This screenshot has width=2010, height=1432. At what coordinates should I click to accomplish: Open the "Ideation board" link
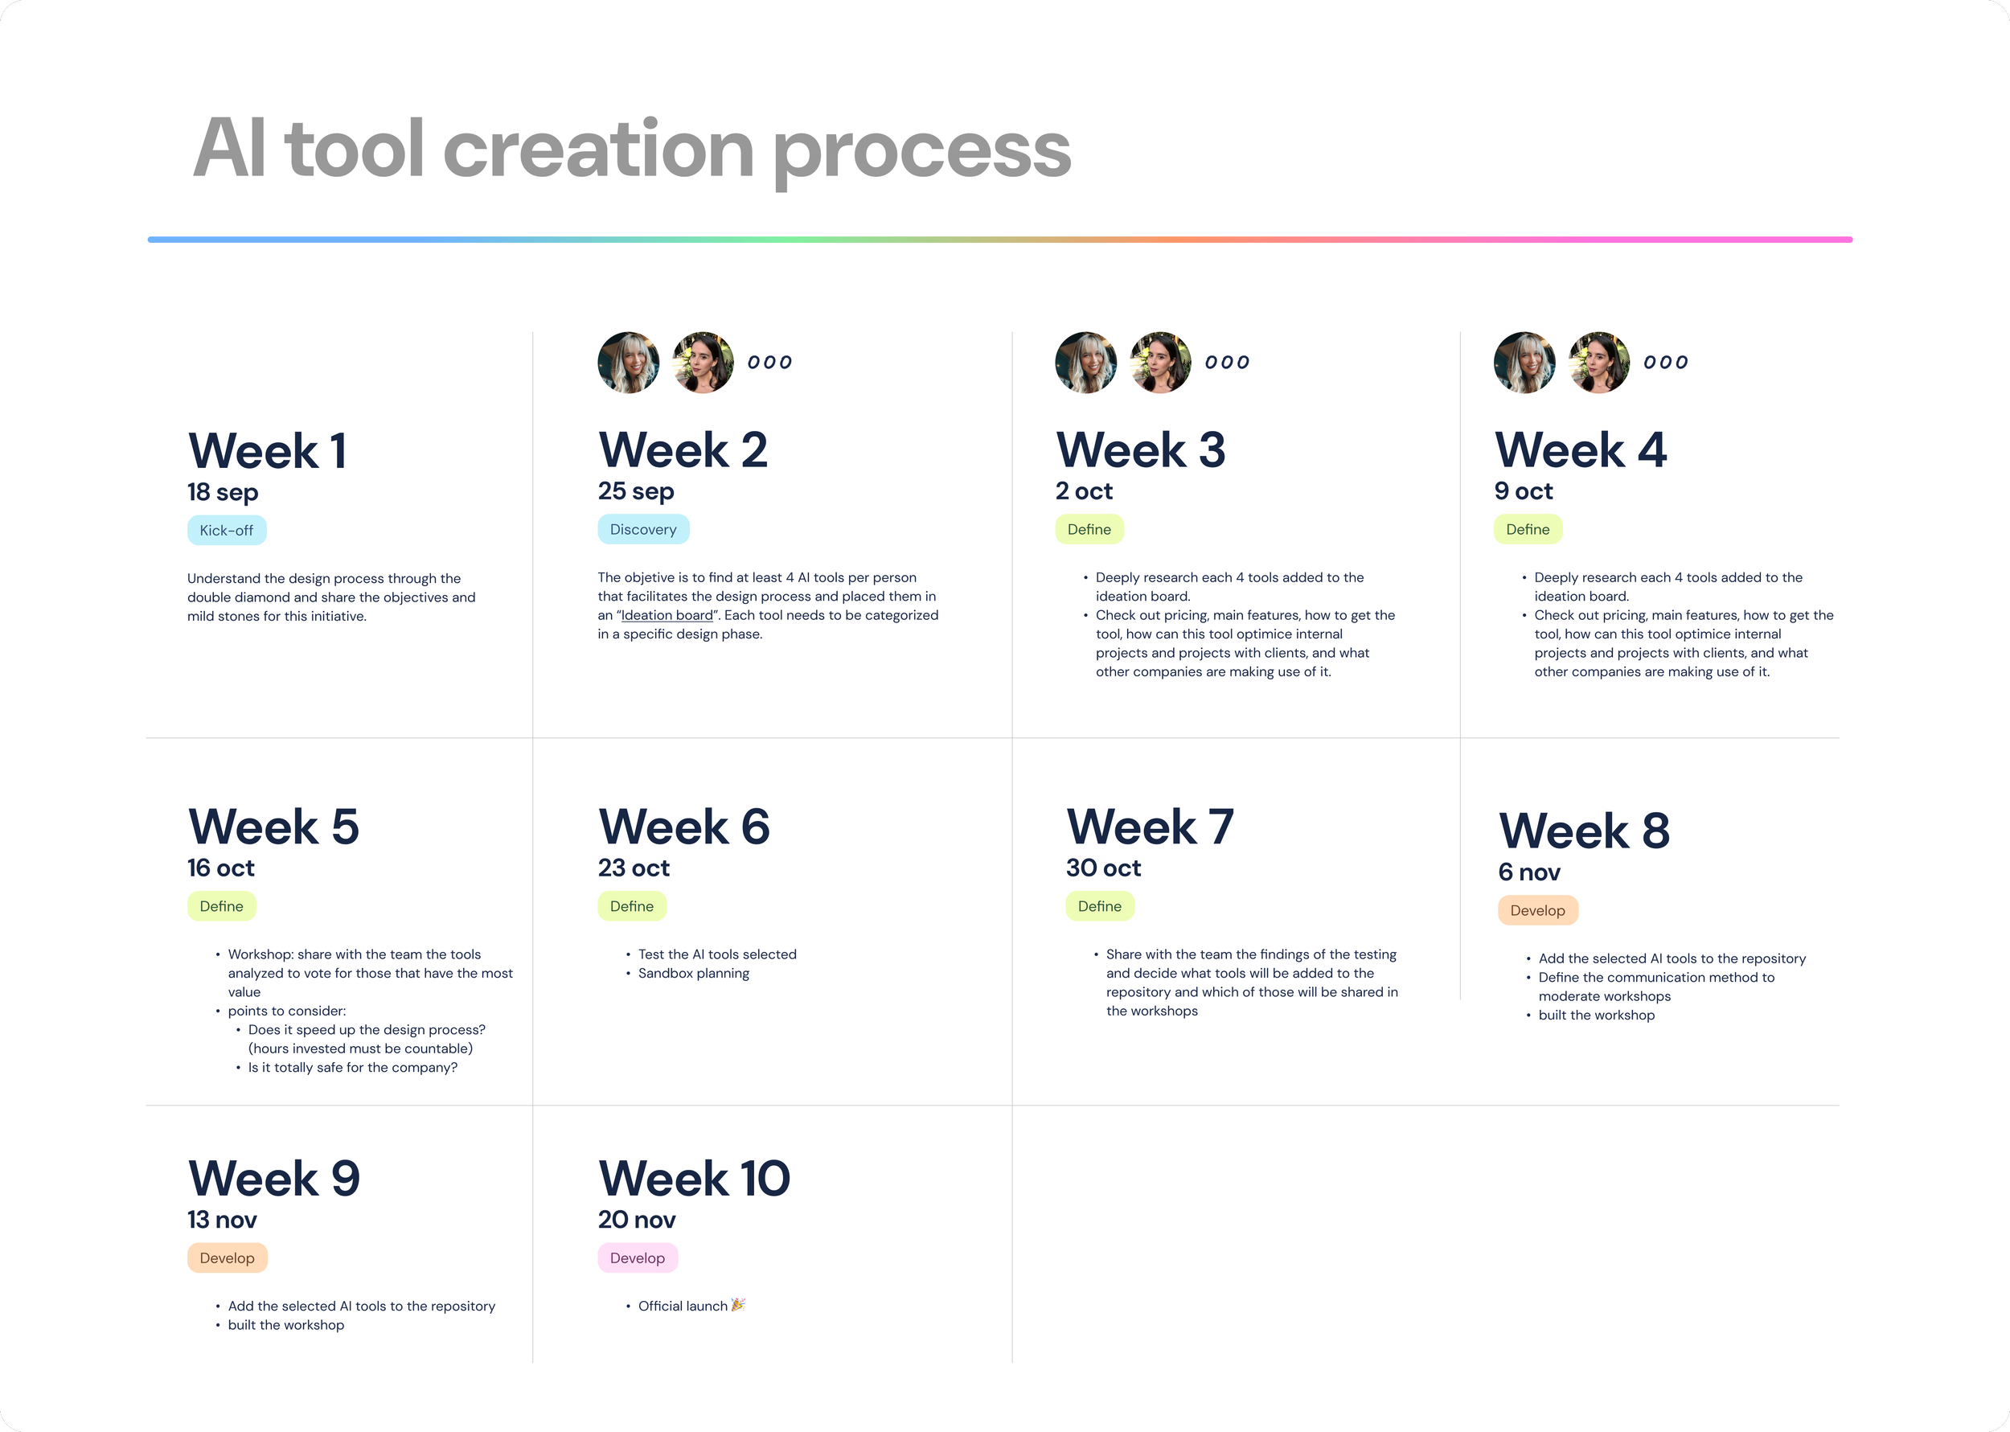(x=667, y=615)
